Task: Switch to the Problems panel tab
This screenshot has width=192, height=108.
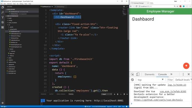Action: tap(43, 94)
